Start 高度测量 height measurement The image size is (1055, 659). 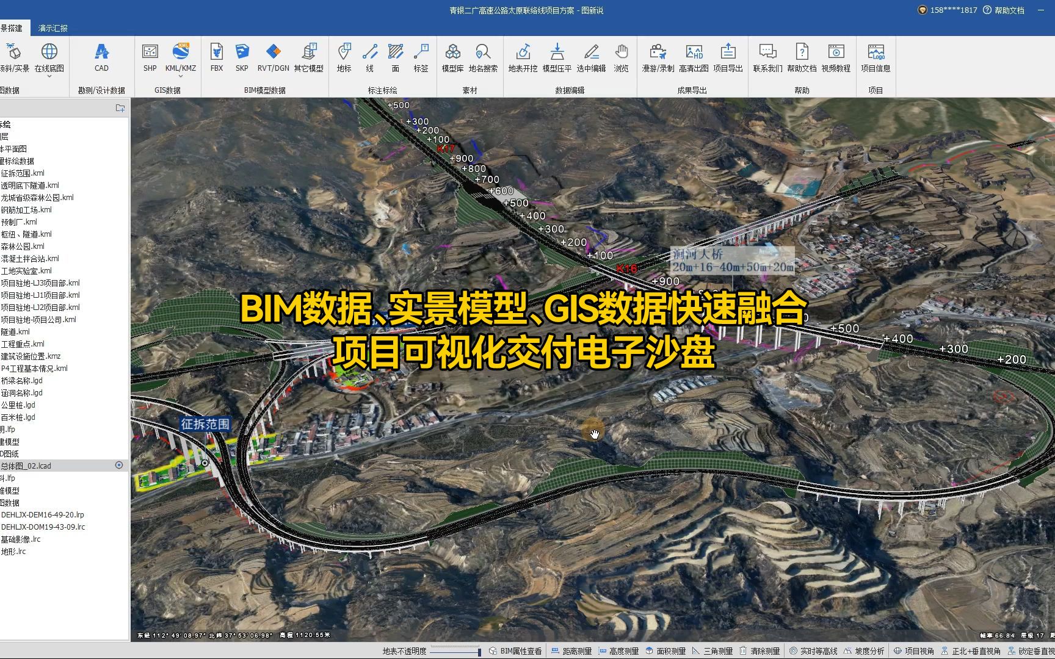618,651
